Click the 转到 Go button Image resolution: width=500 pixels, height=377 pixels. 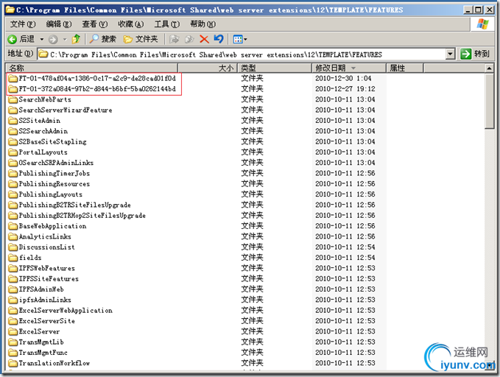[475, 54]
